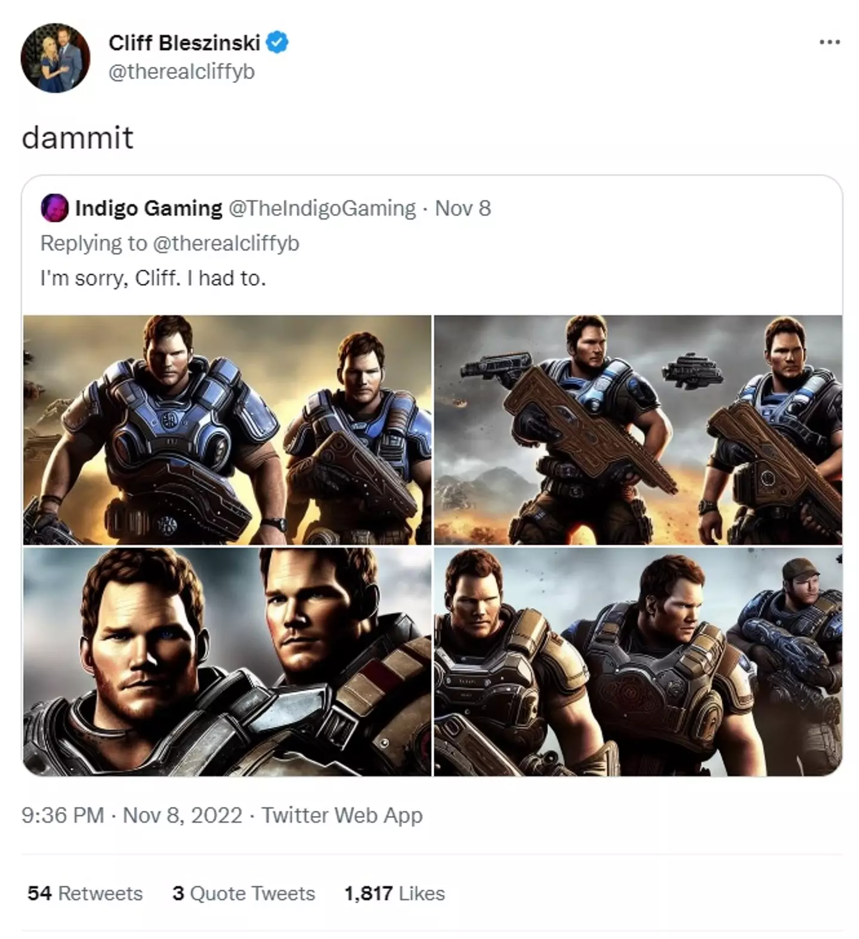The image size is (859, 939).
Task: Open the Indigo Gaming author name
Action: coord(149,208)
